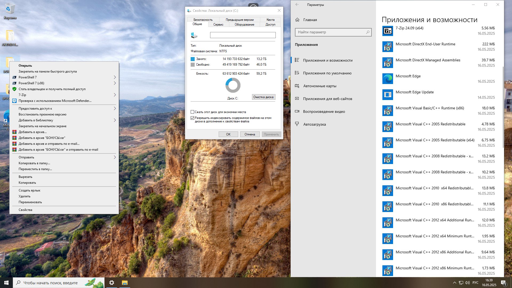Expand the PowerShell 7 submenu

(x=115, y=77)
